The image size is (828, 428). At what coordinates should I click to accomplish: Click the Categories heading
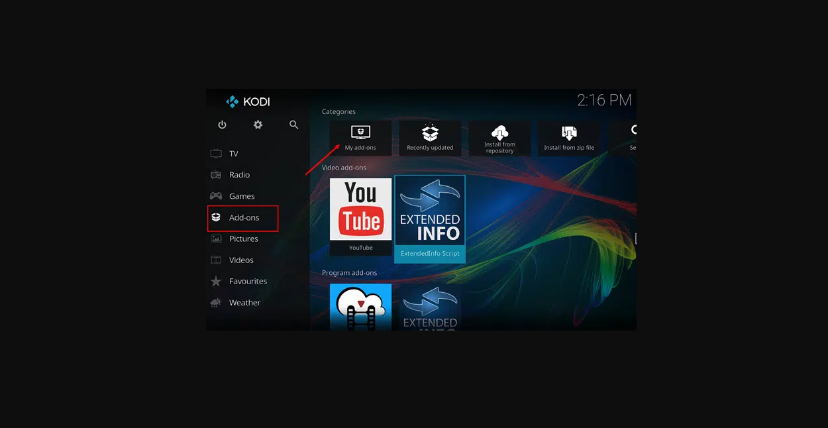(x=338, y=112)
